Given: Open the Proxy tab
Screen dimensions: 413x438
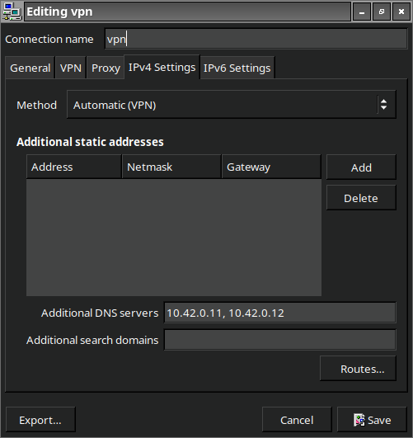Looking at the screenshot, I should pyautogui.click(x=106, y=68).
